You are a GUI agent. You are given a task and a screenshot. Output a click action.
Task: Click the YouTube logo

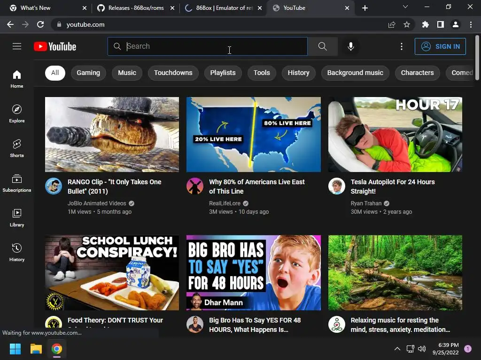click(55, 46)
